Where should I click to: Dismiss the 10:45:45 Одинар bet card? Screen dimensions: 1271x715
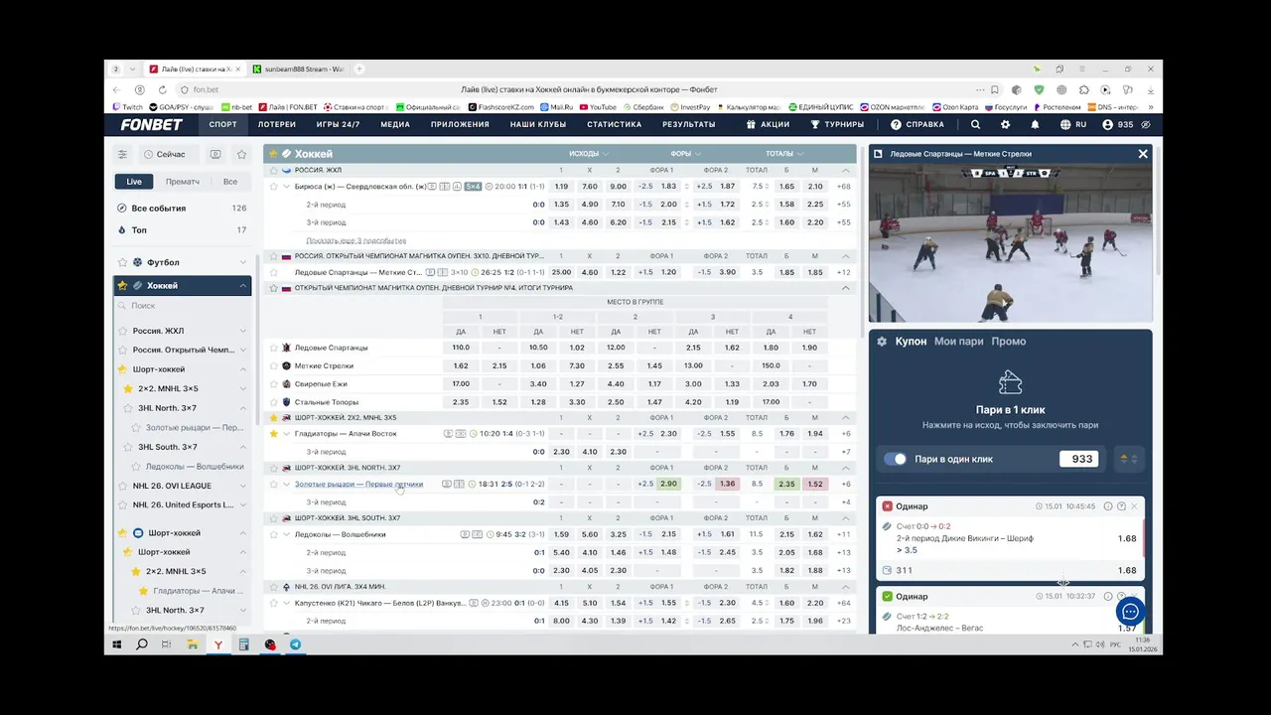pyautogui.click(x=1134, y=506)
